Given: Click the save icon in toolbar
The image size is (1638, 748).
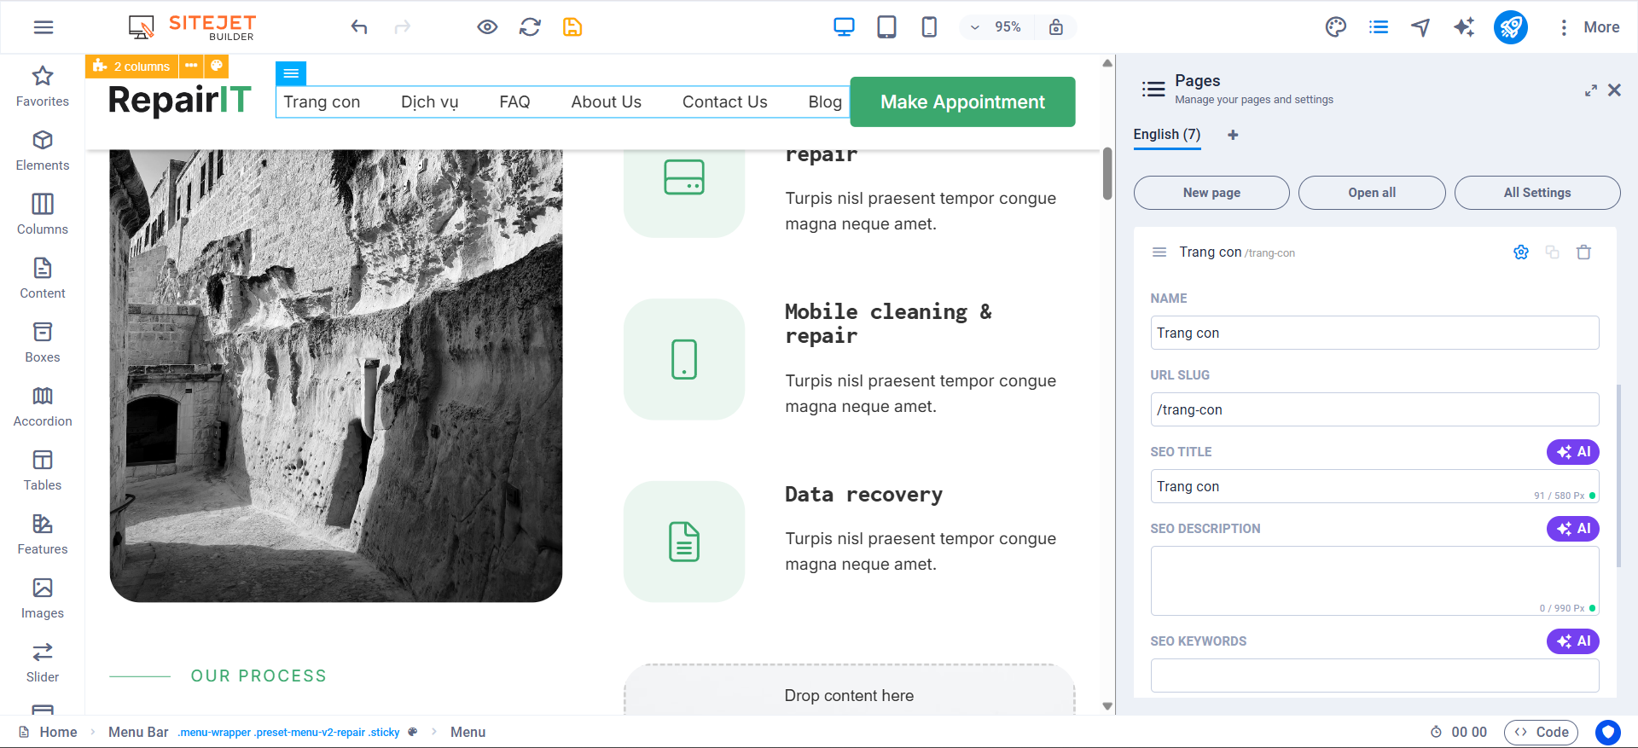Looking at the screenshot, I should pos(572,27).
